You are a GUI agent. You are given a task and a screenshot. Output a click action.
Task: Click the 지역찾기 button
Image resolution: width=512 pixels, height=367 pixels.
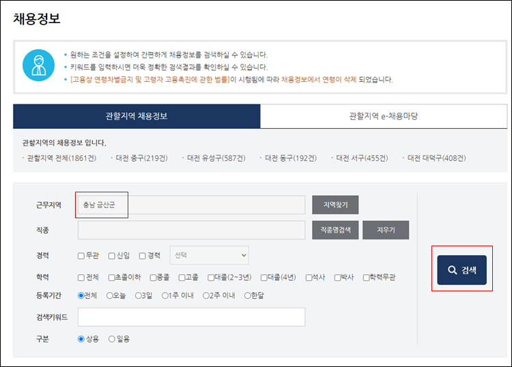click(x=335, y=205)
